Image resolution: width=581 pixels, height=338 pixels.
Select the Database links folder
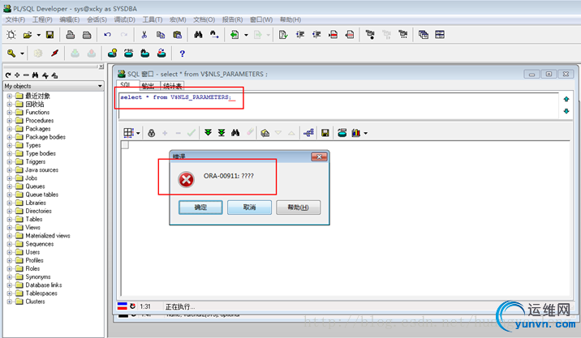click(x=43, y=285)
